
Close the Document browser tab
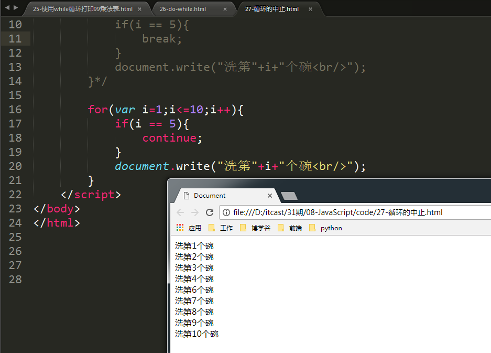pos(270,196)
